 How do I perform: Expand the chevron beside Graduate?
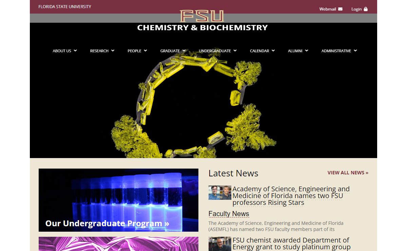pyautogui.click(x=184, y=51)
